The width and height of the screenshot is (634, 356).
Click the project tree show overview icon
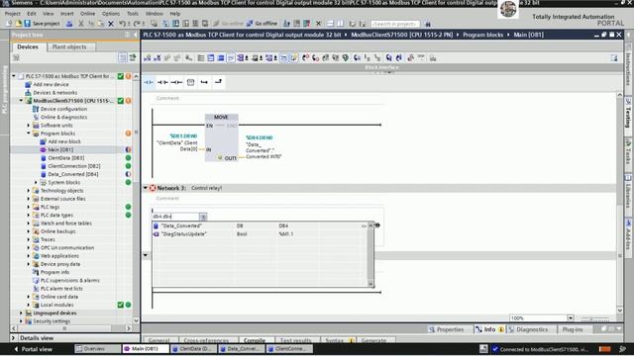[123, 57]
